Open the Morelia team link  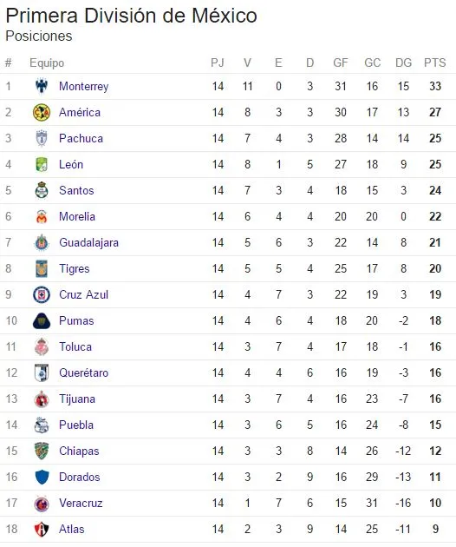coord(77,217)
